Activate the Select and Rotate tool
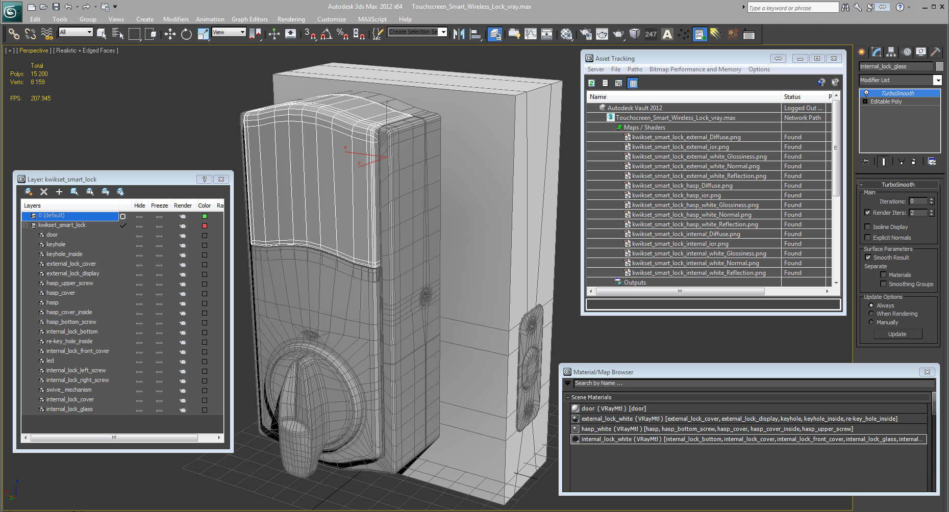The height and width of the screenshot is (512, 949). (x=186, y=34)
